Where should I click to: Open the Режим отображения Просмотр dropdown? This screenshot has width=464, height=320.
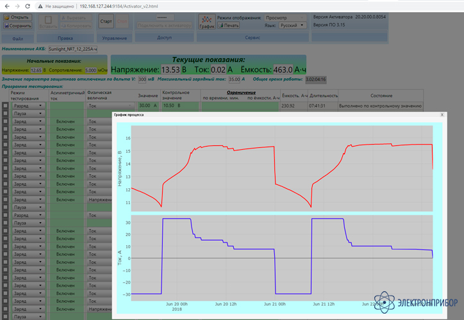point(285,18)
